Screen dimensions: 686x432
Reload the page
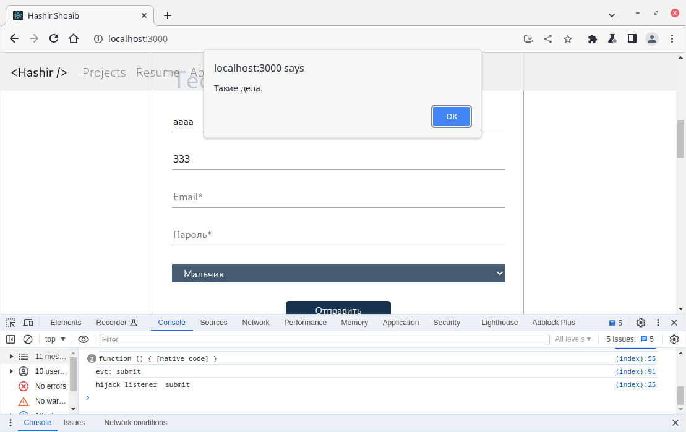54,38
